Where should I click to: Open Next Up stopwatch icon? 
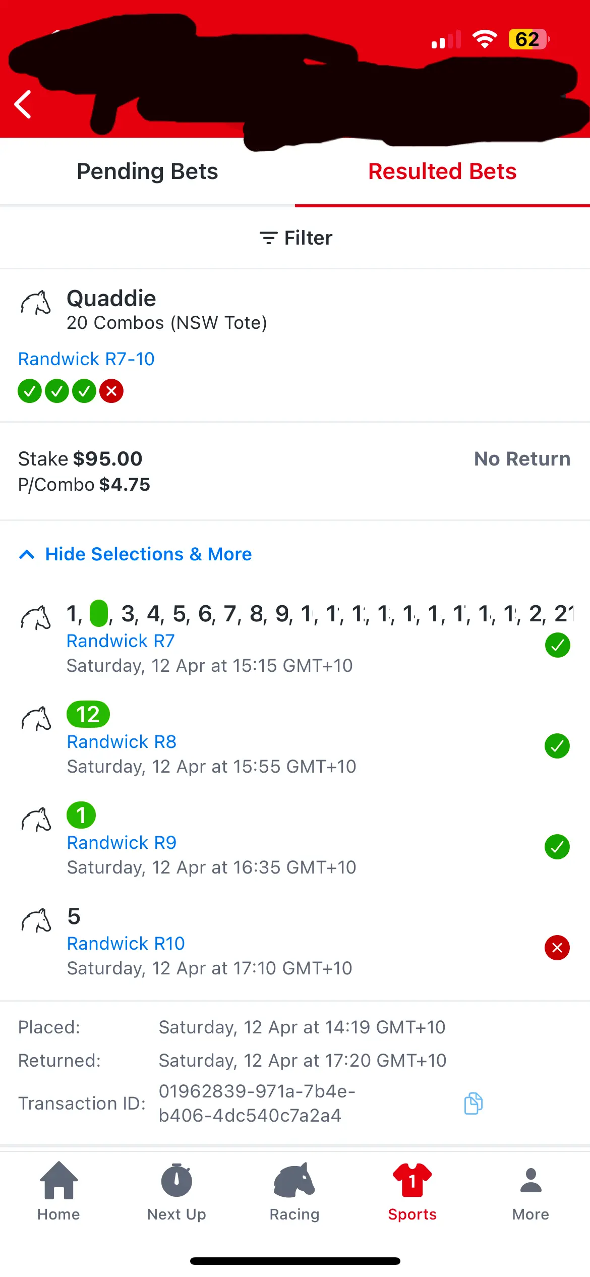click(x=176, y=1180)
